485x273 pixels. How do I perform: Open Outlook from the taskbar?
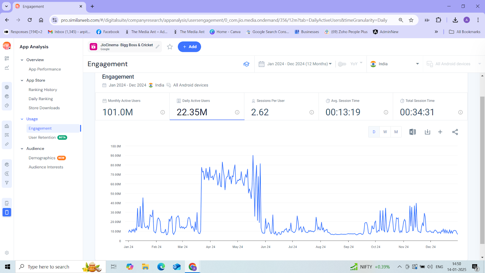click(177, 267)
